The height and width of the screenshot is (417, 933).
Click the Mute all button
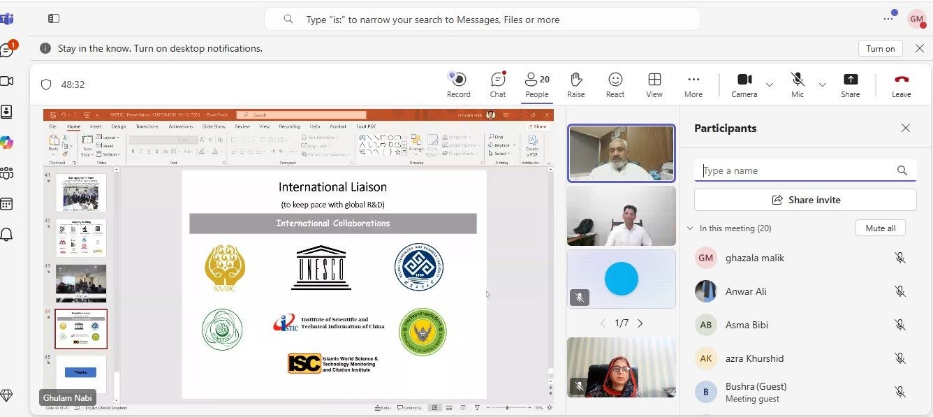coord(880,228)
